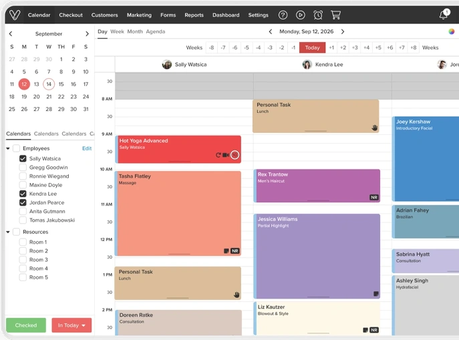Jump back eight weeks with -8

tap(211, 47)
